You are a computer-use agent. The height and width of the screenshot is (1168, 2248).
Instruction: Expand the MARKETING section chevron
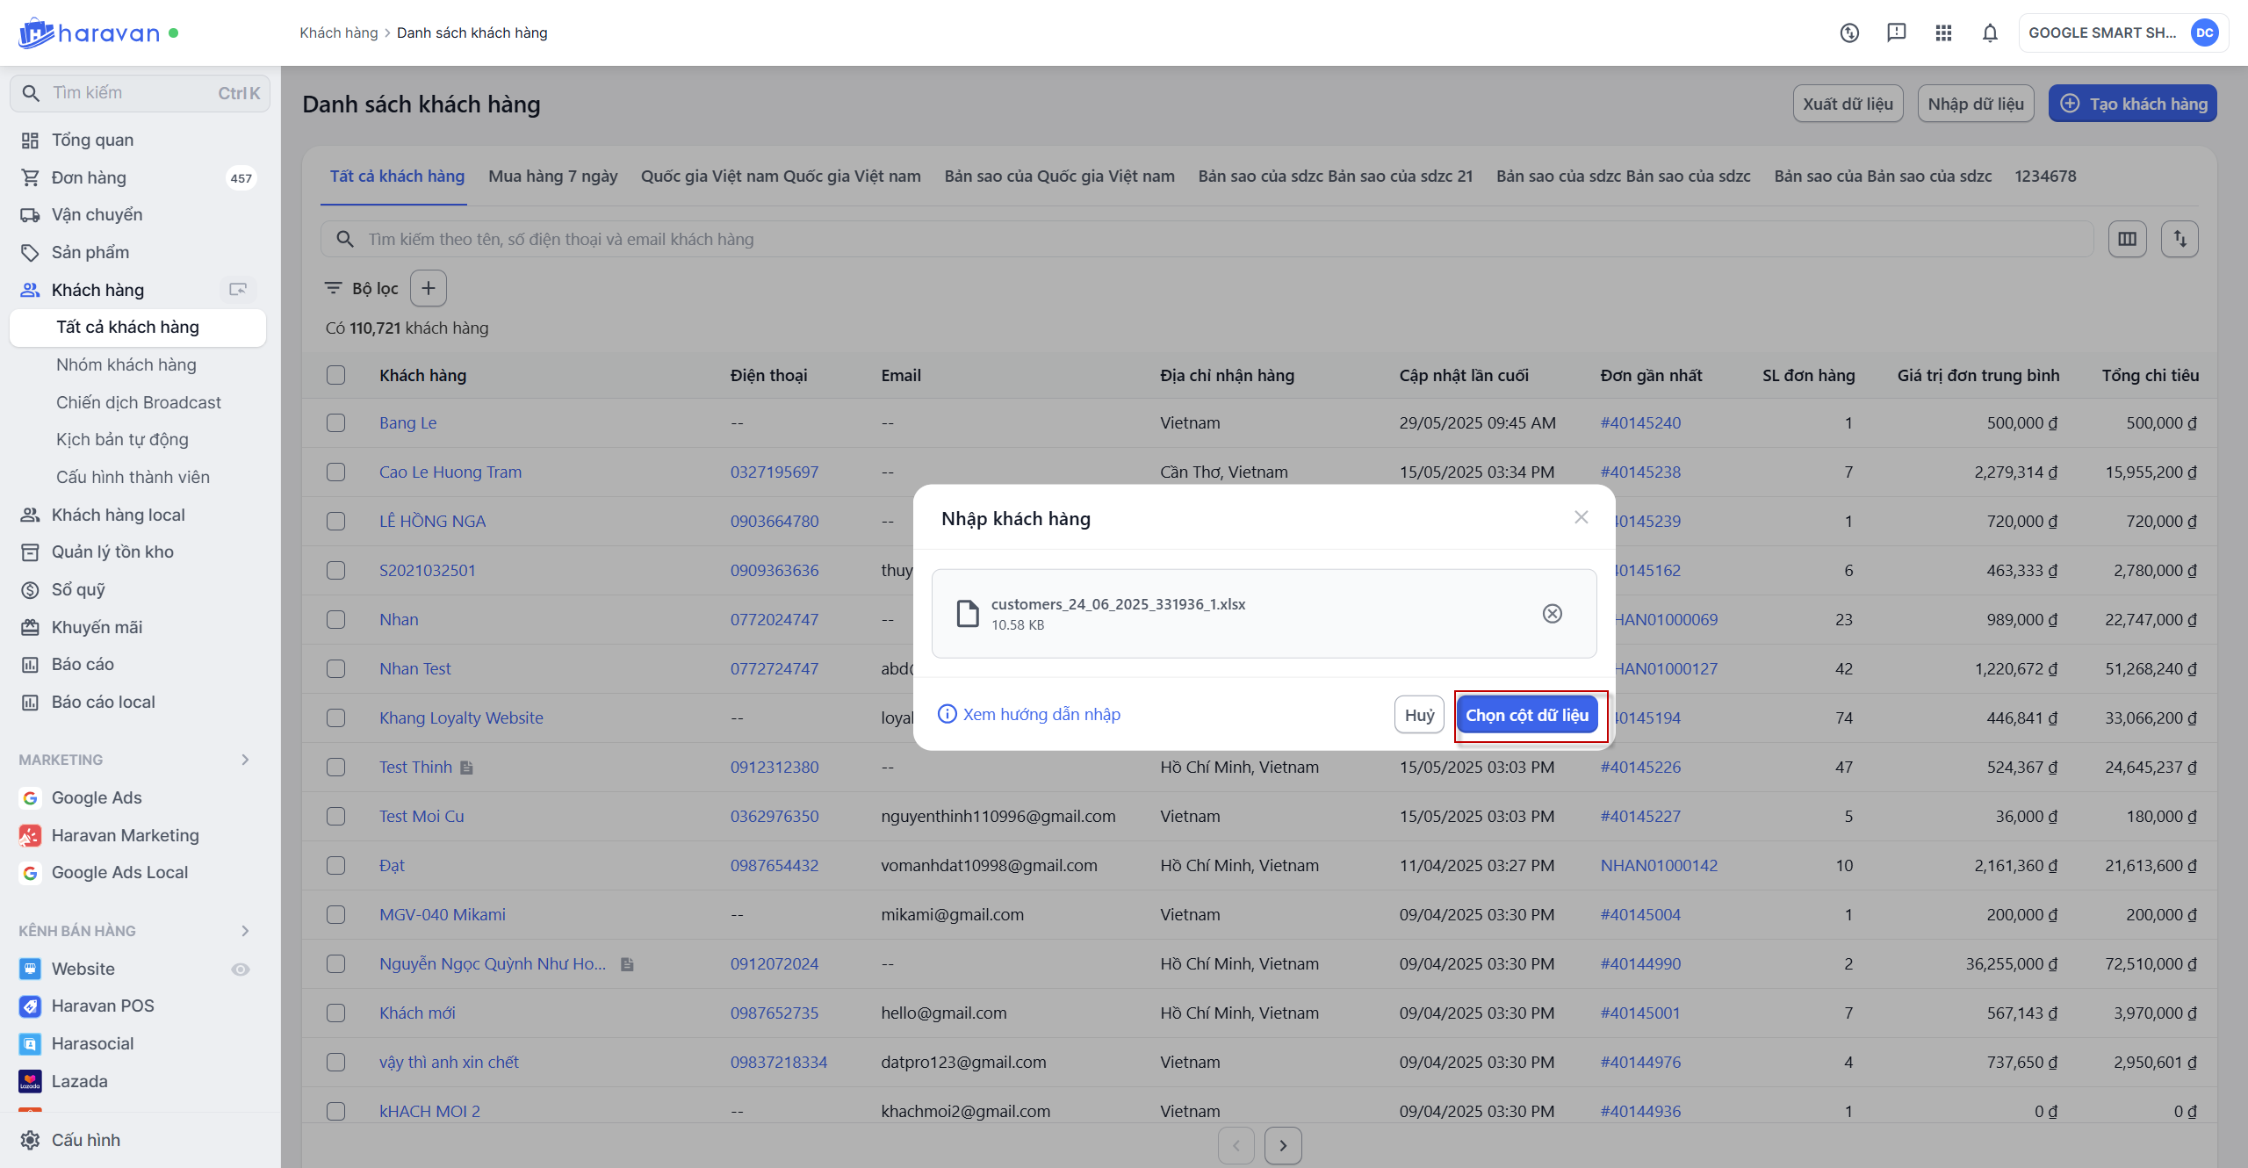click(245, 760)
